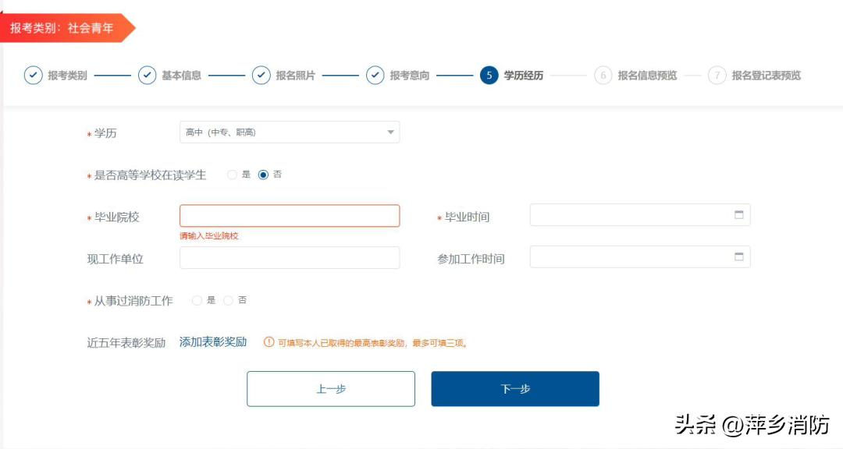843x449 pixels.
Task: Open the 学历 dropdown menu
Action: pyautogui.click(x=290, y=131)
